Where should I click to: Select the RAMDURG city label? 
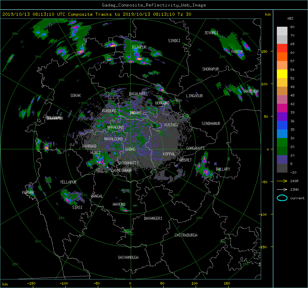pos(109,111)
